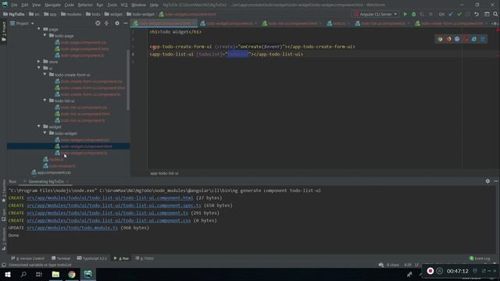
Task: Open the Navigate menu
Action: tap(52, 5)
